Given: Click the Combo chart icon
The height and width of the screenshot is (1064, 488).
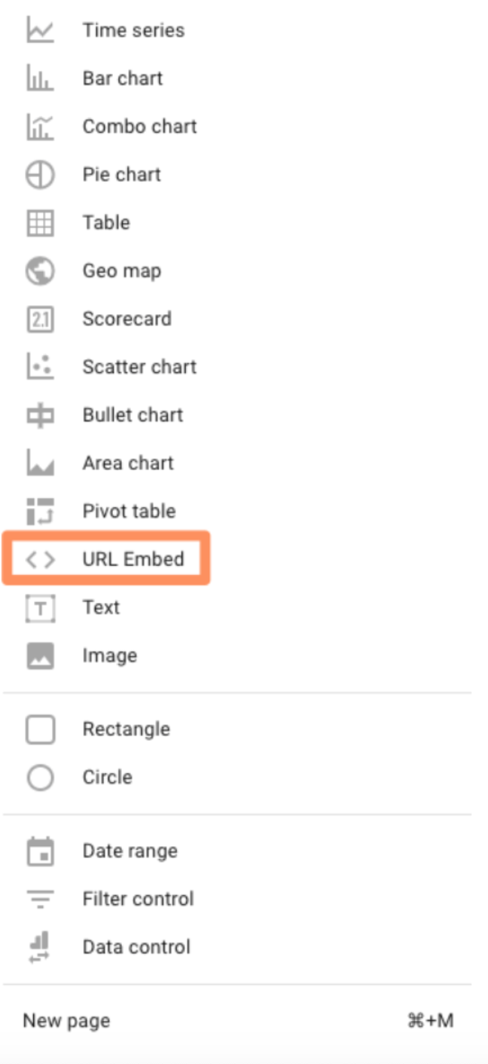Looking at the screenshot, I should pyautogui.click(x=40, y=127).
